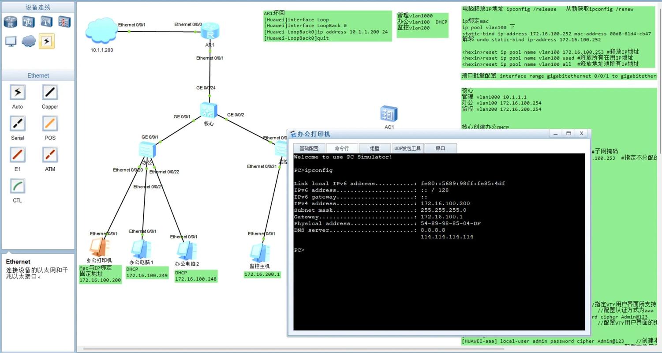The height and width of the screenshot is (353, 662).
Task: Select the AC1 controller device
Action: (x=389, y=114)
